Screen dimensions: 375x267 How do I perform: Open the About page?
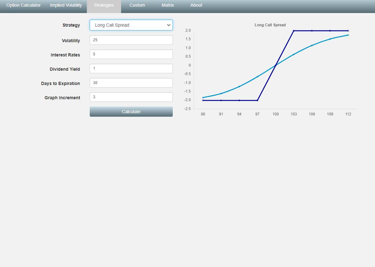point(196,5)
